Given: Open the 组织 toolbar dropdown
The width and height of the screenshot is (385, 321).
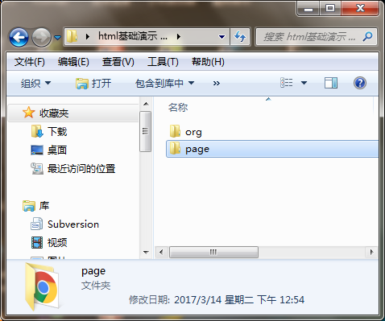Looking at the screenshot, I should [x=35, y=83].
